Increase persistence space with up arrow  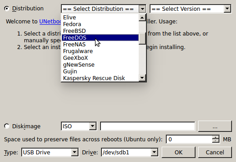point(216,137)
